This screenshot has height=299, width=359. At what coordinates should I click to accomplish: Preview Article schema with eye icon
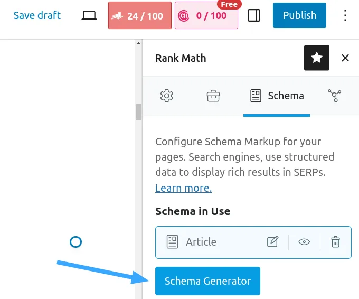(304, 242)
